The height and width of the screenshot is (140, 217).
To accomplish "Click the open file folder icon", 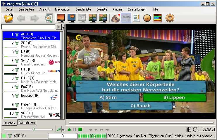I will point(9,18).
